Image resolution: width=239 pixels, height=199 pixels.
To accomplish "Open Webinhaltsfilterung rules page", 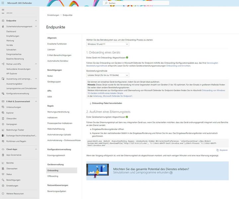I will 56,129.
